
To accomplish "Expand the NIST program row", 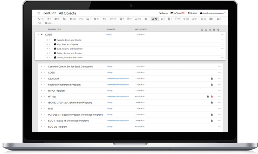I will pyautogui.click(x=44, y=109).
